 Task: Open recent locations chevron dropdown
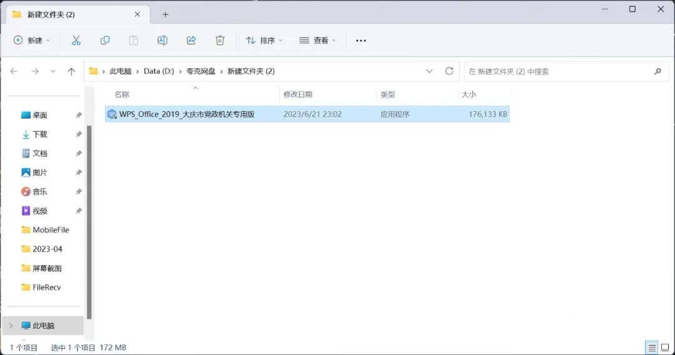(52, 71)
